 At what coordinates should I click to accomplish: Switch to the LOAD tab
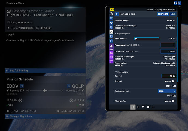click(x=173, y=14)
